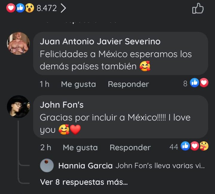Open Juan Antonio Javier Severino's profile picture
The height and width of the screenshot is (194, 215).
19,43
